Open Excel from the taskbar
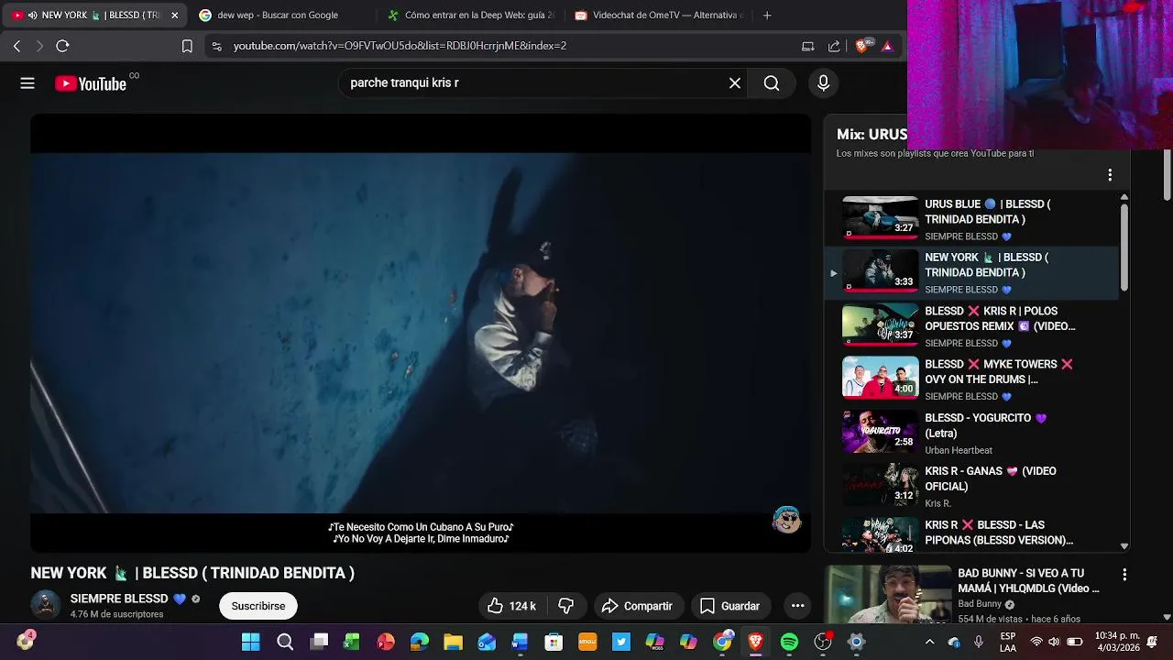 pyautogui.click(x=352, y=642)
